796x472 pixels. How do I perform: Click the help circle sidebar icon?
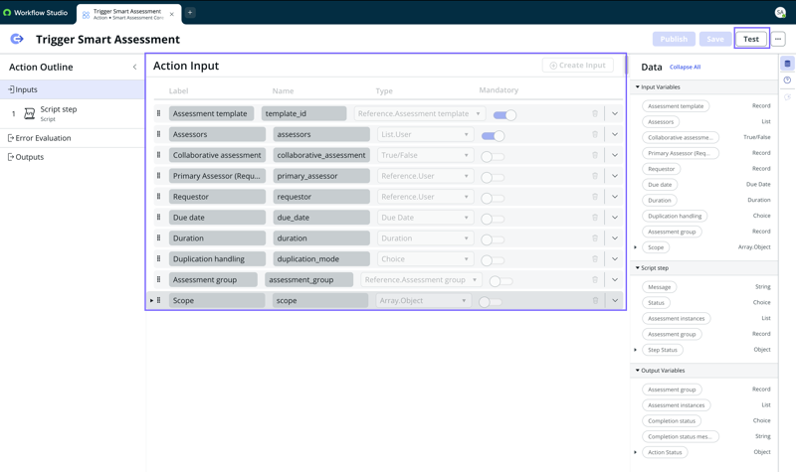[x=787, y=80]
